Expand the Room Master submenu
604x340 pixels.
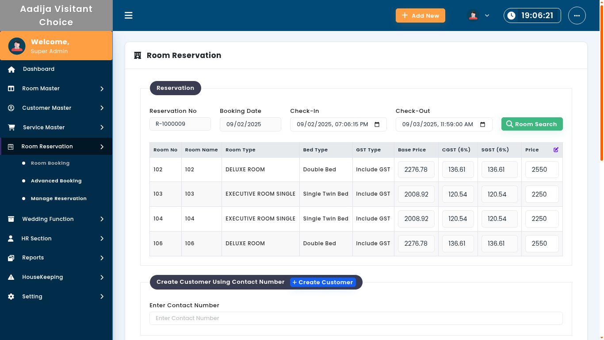tap(102, 89)
